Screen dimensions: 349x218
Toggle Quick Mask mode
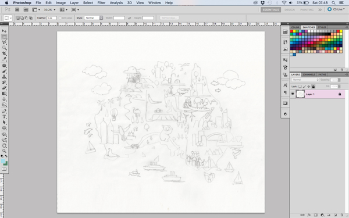(4, 169)
